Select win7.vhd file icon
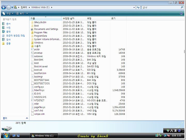186x140 pixels. [32, 111]
